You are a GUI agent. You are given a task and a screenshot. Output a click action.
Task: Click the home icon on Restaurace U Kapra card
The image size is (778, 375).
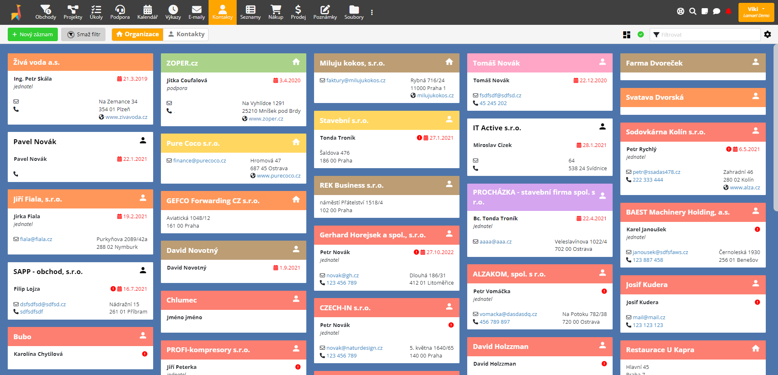756,349
